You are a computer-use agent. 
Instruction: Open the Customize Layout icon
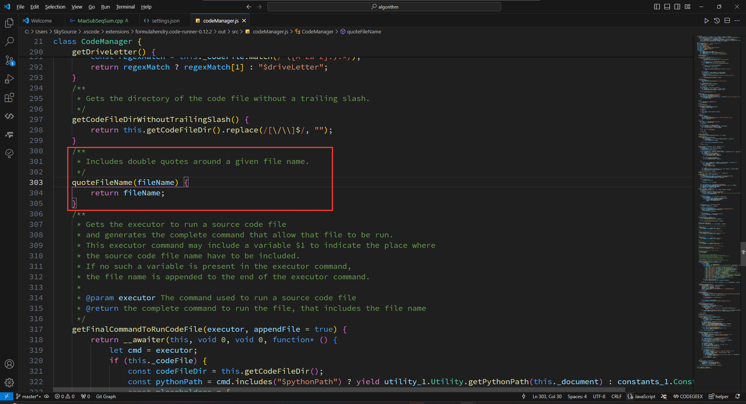tap(687, 7)
